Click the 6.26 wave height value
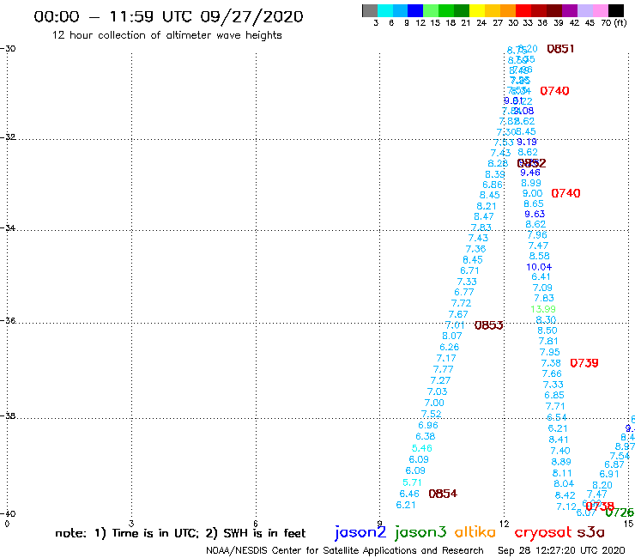 pyautogui.click(x=450, y=348)
